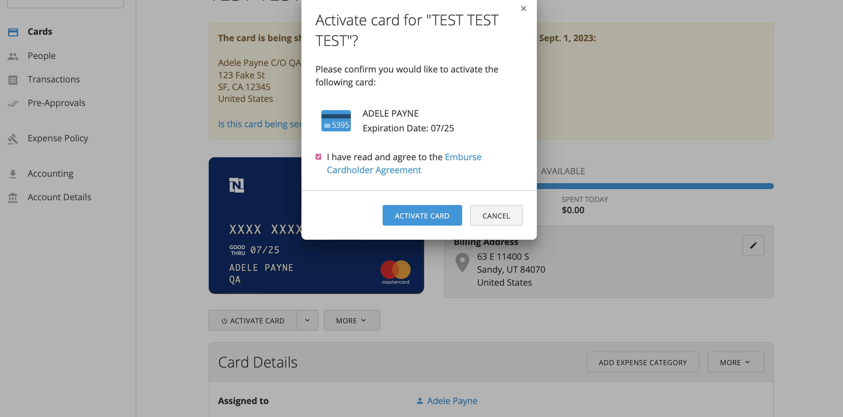Edit billing address with pencil icon
The height and width of the screenshot is (417, 843).
click(753, 245)
